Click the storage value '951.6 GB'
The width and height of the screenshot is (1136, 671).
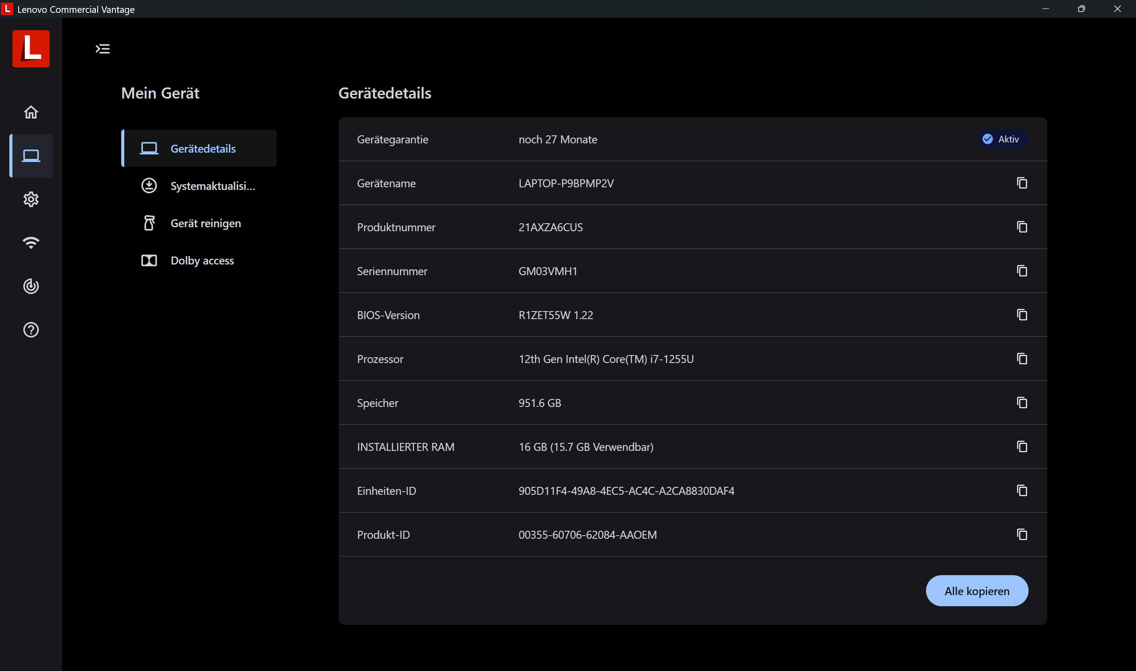click(539, 403)
